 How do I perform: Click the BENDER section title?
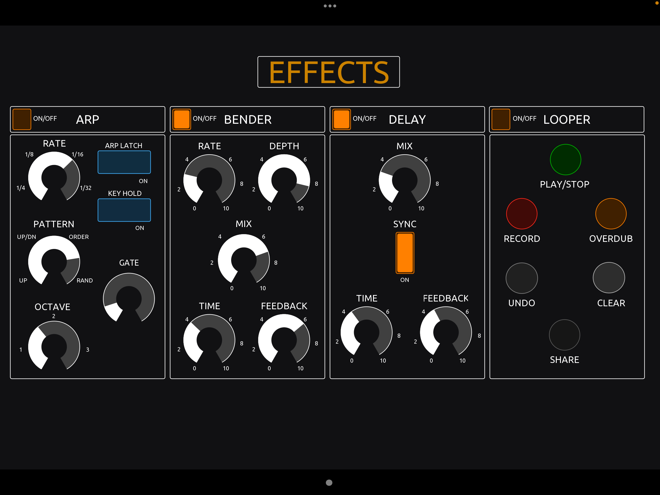(x=248, y=120)
